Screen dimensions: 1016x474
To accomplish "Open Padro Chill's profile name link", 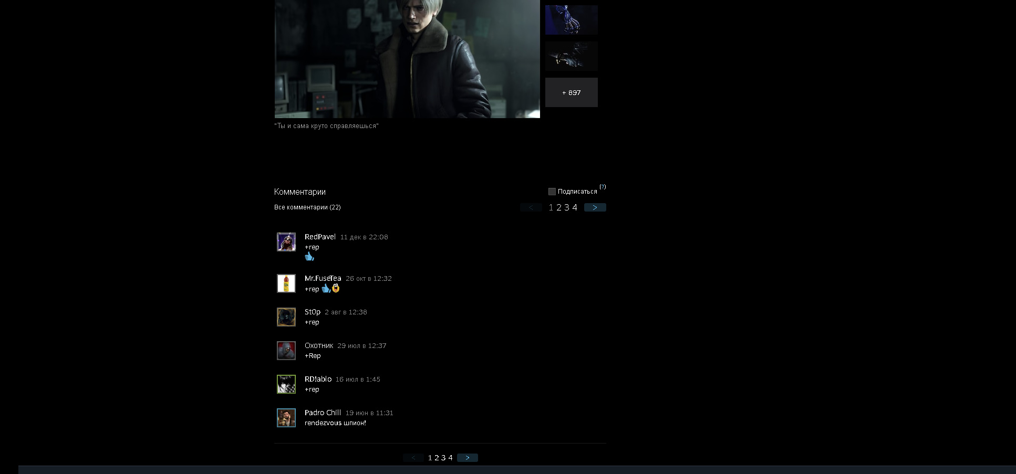I will tap(323, 413).
